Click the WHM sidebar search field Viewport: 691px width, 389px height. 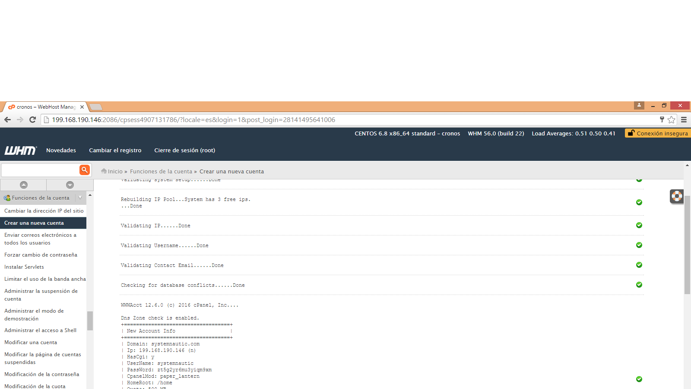tap(40, 170)
